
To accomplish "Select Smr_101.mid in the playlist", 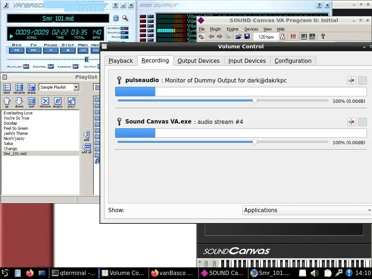I will [40, 154].
